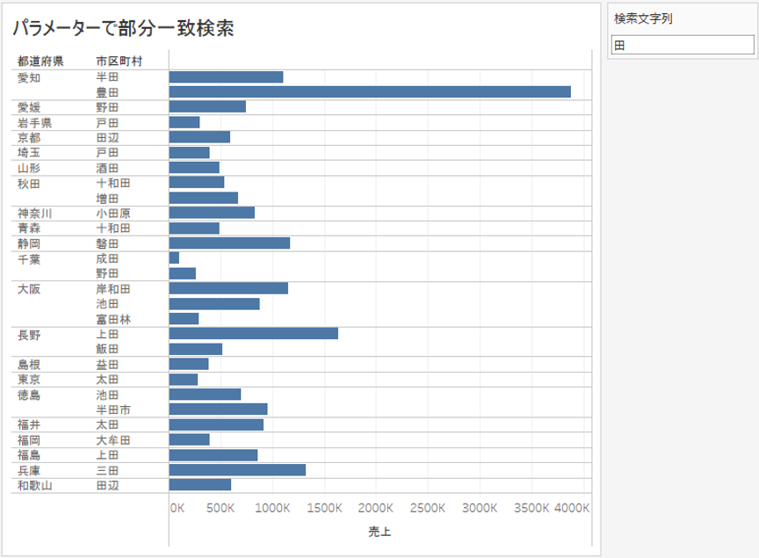Click the 岸和田 city label
759x558 pixels.
tap(113, 289)
